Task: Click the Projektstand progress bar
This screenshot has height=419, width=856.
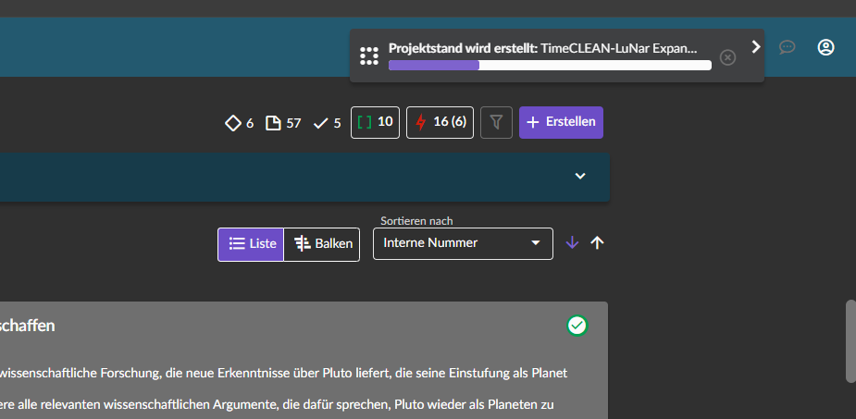Action: 550,66
